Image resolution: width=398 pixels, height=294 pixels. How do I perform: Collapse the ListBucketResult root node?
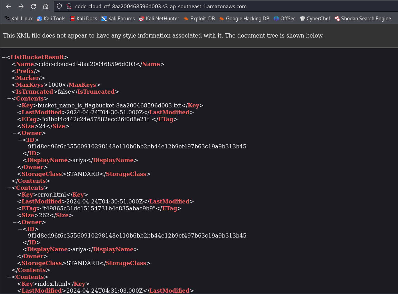pos(3,57)
